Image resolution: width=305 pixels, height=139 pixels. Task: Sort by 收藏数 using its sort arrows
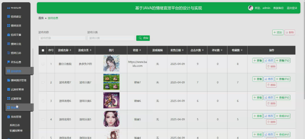tap(242, 50)
